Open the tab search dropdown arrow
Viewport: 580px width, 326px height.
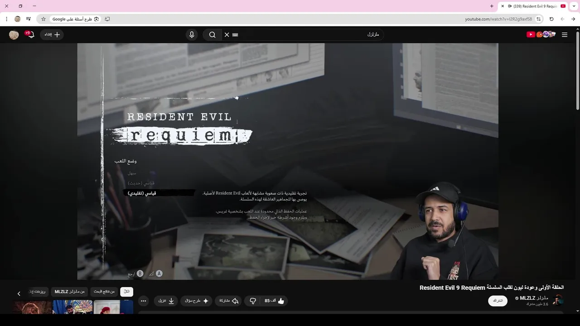(574, 6)
